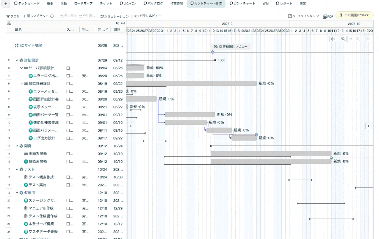Click the version box icon of 開発
Image resolution: width=379 pixels, height=239 pixels.
coord(21,146)
